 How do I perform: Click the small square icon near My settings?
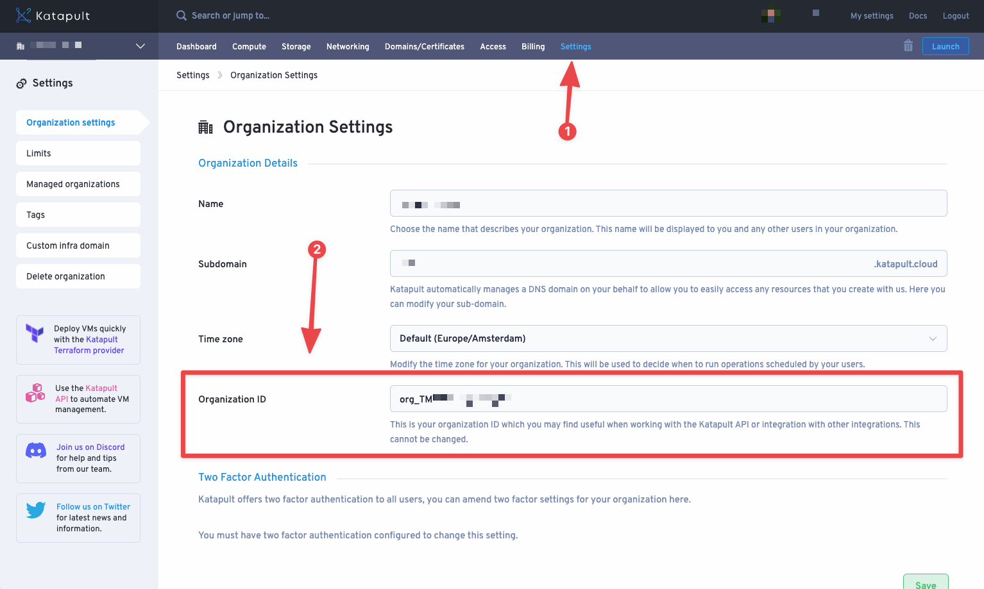pyautogui.click(x=816, y=13)
